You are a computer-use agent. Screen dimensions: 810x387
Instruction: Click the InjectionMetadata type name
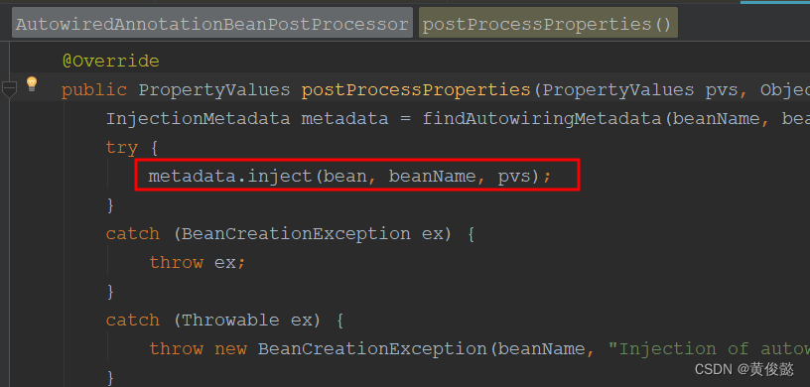click(x=198, y=119)
